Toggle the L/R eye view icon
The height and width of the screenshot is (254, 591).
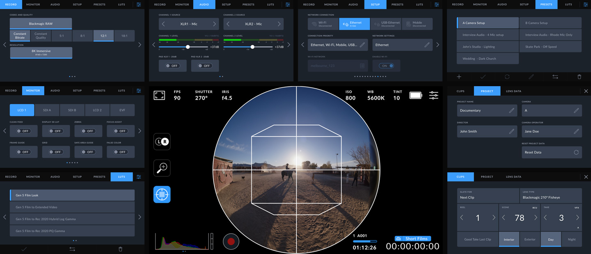click(162, 142)
